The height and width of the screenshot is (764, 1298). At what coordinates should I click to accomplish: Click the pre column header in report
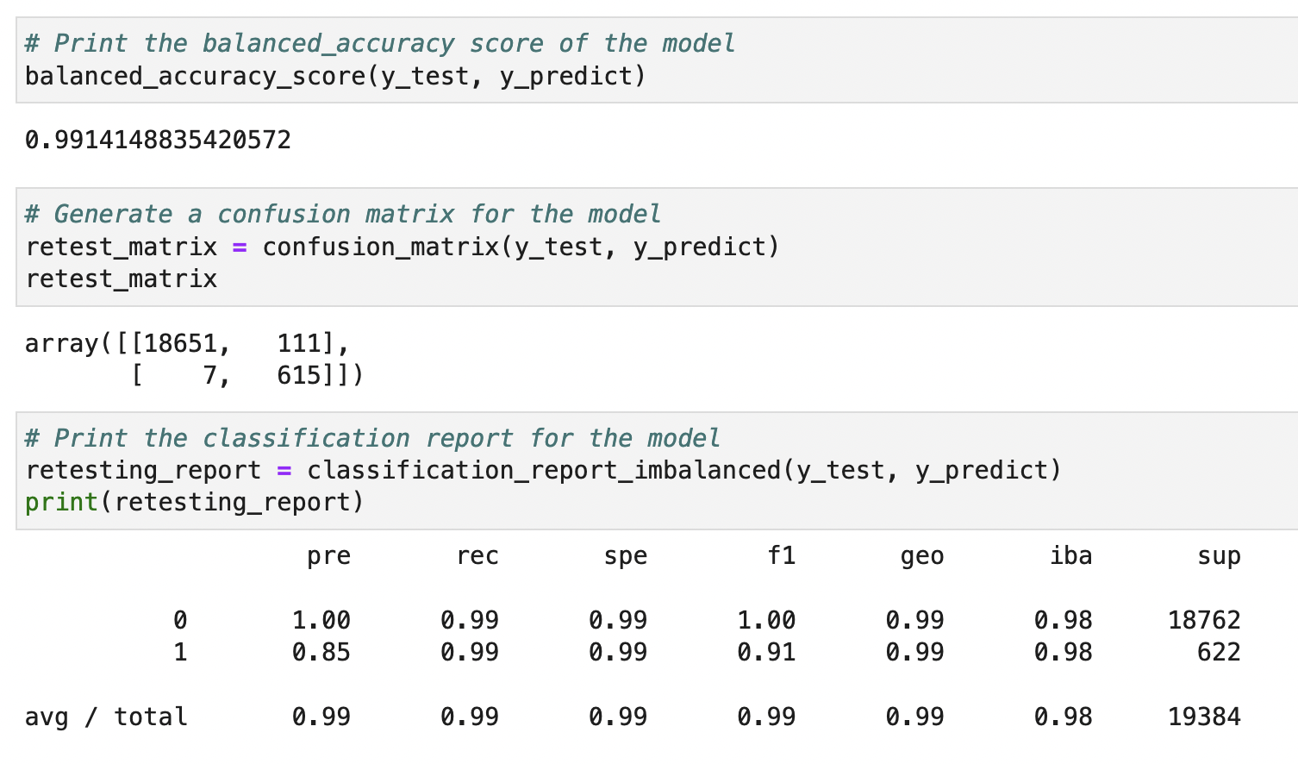click(328, 556)
